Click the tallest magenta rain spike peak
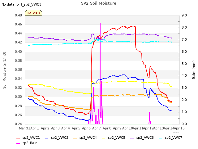The width and height of the screenshot is (198, 149). coord(100,24)
